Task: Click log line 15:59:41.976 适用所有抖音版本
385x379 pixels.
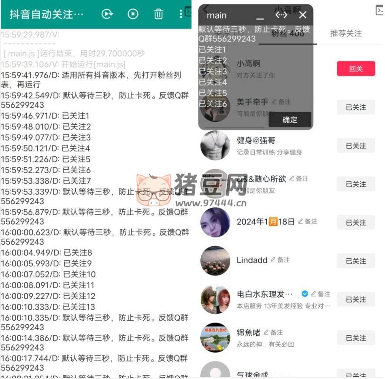Action: (91, 80)
